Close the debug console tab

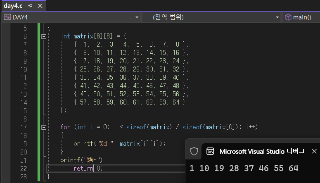coord(314,151)
